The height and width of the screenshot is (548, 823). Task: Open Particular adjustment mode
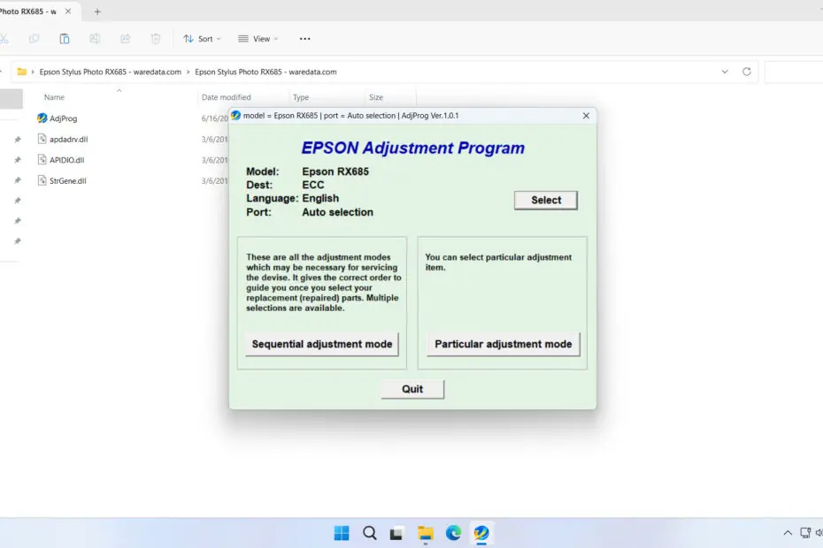tap(503, 344)
